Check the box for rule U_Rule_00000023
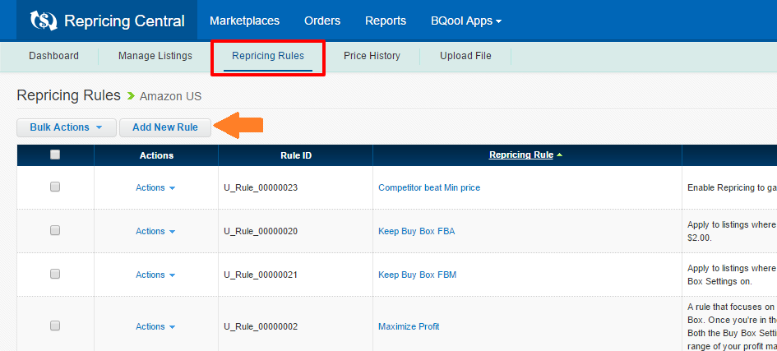This screenshot has width=777, height=351. [55, 187]
